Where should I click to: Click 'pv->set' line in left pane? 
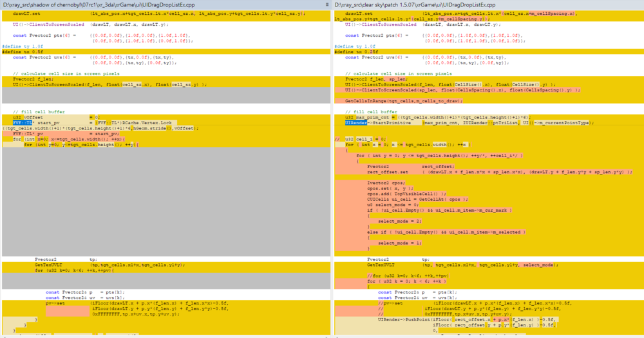166,303
